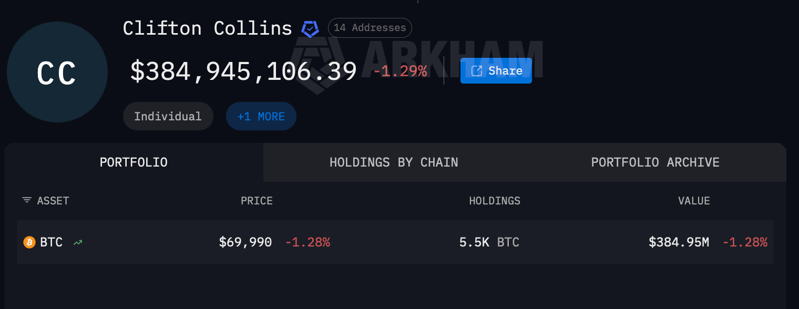This screenshot has width=799, height=309.
Task: Click the share arrow icon inside the Share button
Action: click(x=477, y=70)
